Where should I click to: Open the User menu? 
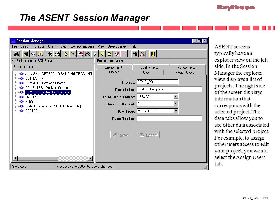[x=51, y=46]
